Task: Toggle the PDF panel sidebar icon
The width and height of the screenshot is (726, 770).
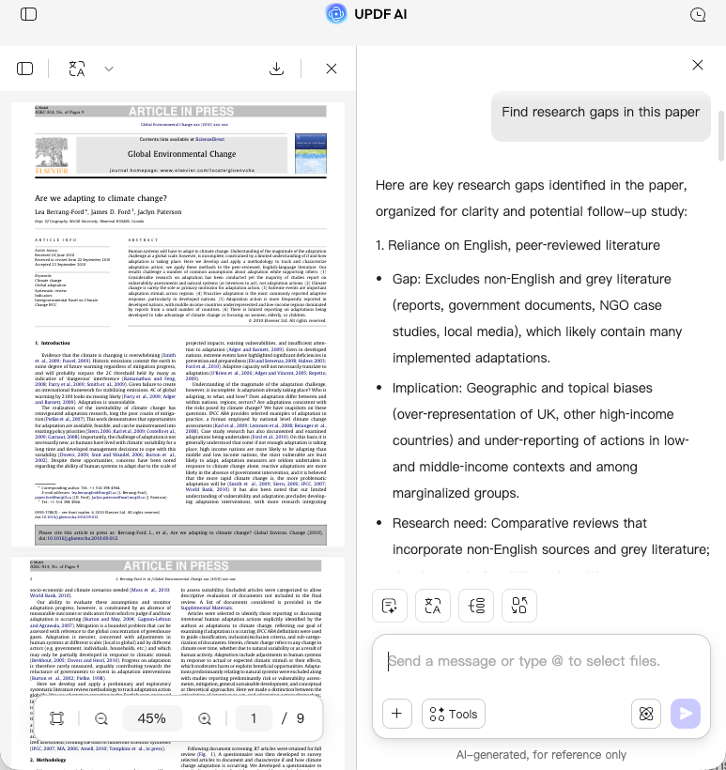Action: pos(25,69)
